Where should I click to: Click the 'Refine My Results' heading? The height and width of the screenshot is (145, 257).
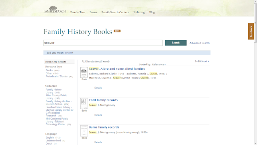55,62
